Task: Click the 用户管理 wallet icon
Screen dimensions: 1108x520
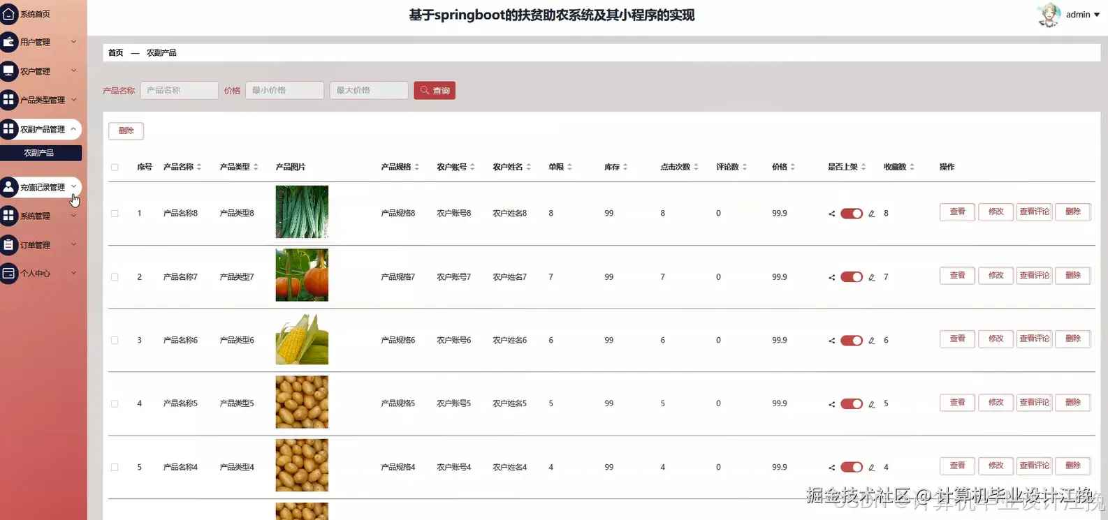Action: (8, 42)
